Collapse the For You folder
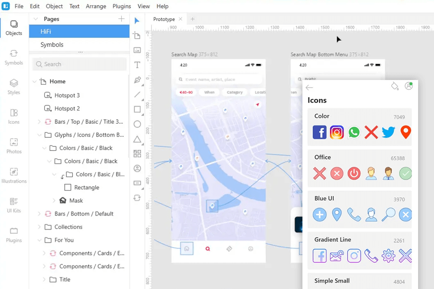Viewport: 434px width, 289px height. point(39,240)
